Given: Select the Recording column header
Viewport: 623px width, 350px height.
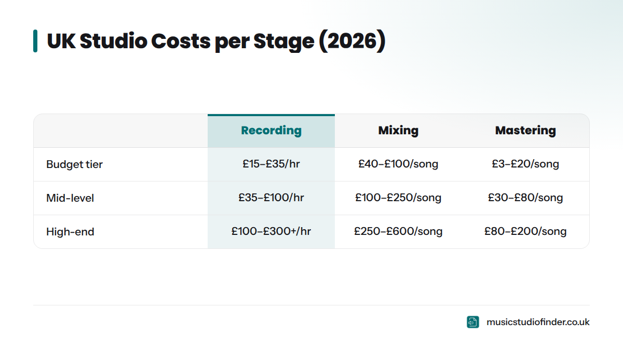Looking at the screenshot, I should pyautogui.click(x=271, y=131).
